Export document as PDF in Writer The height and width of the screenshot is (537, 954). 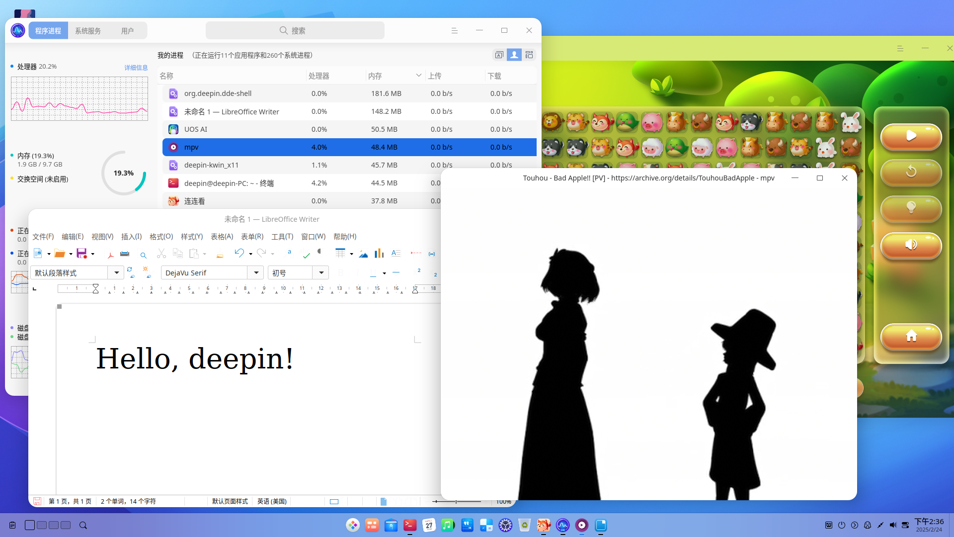click(110, 254)
